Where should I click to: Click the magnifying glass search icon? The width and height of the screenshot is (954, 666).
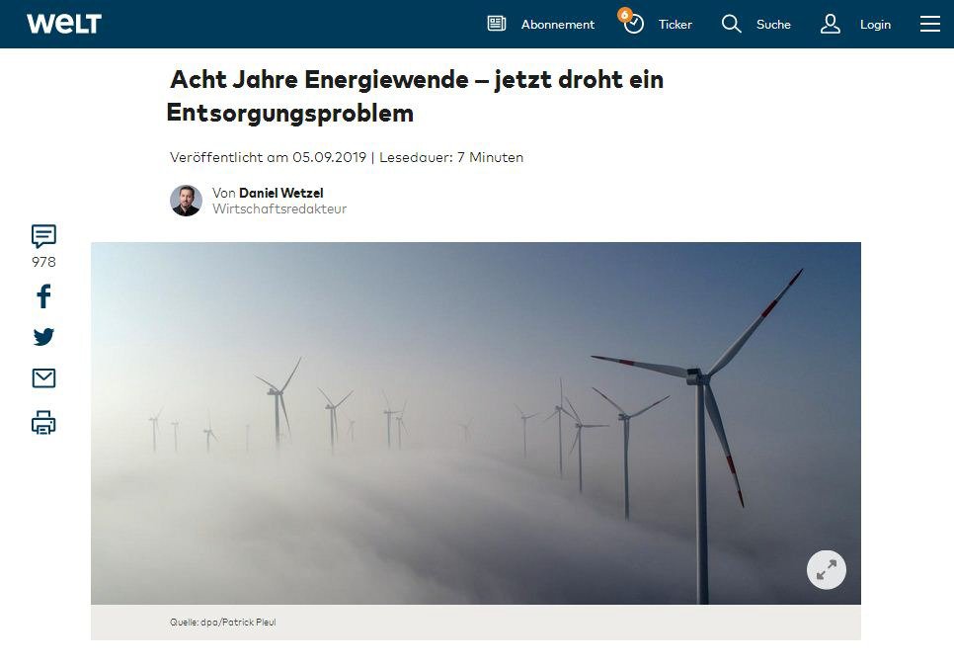click(x=732, y=25)
